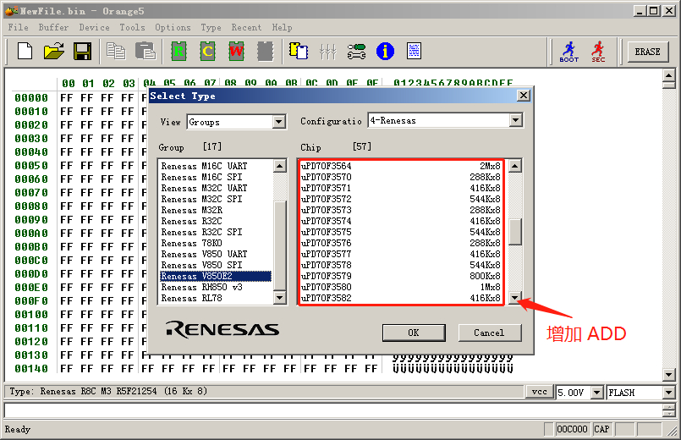
Task: Click the yellow C chip icon
Action: pyautogui.click(x=207, y=52)
